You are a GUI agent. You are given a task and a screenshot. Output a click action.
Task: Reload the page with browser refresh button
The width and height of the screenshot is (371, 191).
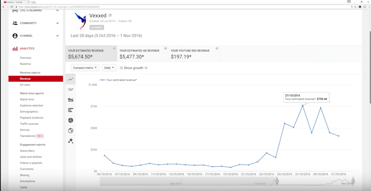coord(12,7)
